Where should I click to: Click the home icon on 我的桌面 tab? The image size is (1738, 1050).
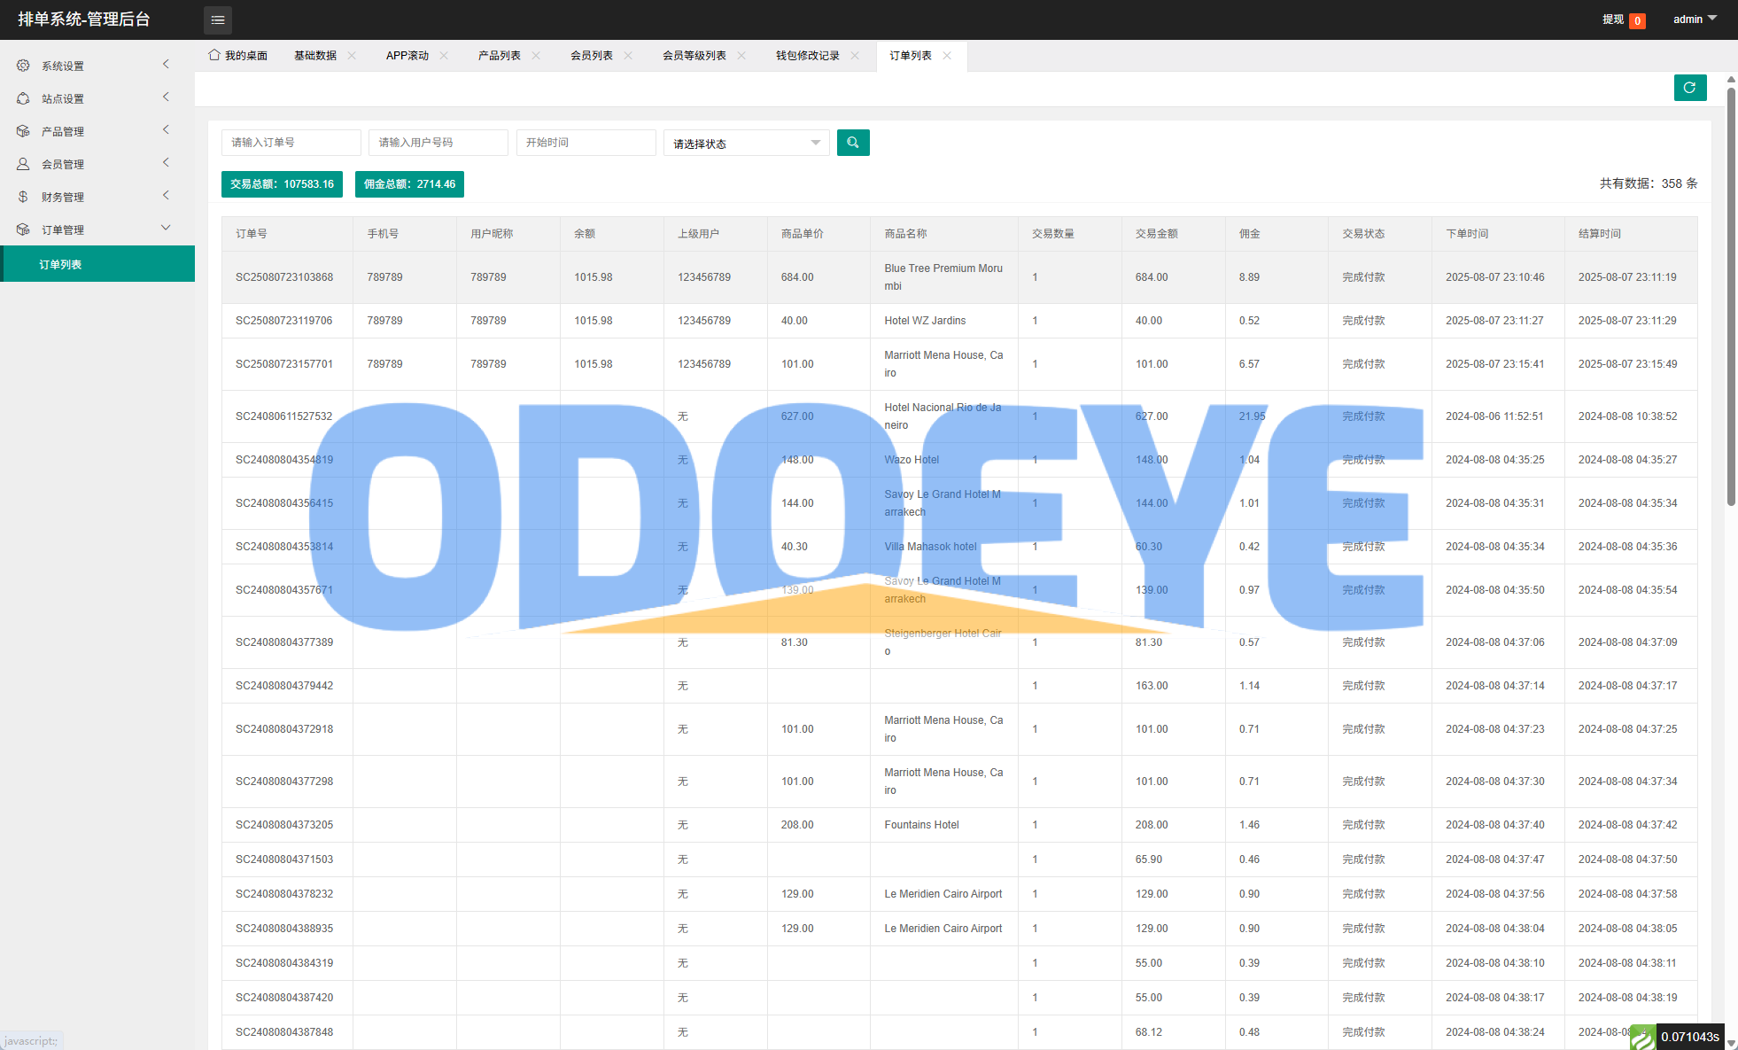tap(213, 55)
